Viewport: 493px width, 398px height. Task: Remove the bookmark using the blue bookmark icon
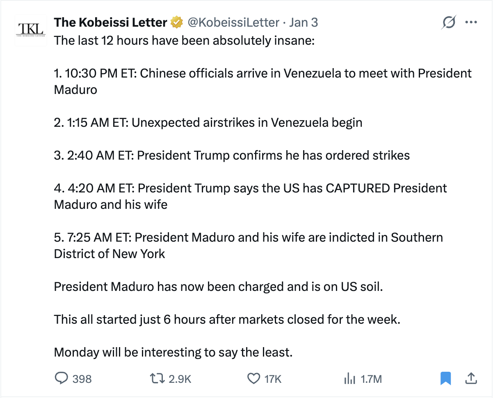pos(445,378)
